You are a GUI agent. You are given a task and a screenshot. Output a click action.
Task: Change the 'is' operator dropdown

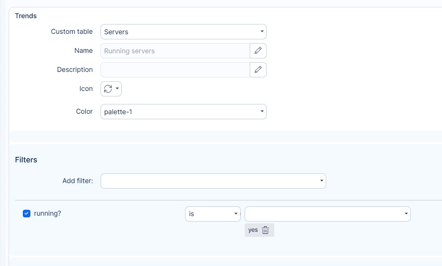213,214
